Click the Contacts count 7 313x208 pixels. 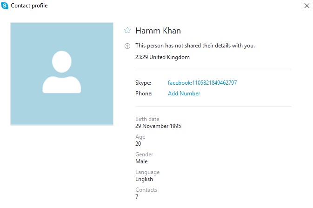pos(137,197)
